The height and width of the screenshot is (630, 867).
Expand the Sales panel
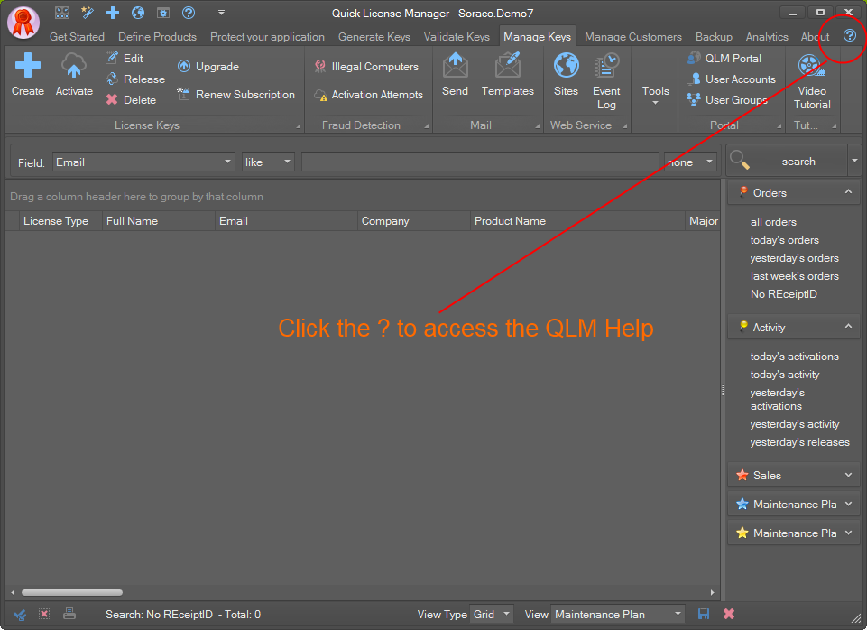pos(849,475)
